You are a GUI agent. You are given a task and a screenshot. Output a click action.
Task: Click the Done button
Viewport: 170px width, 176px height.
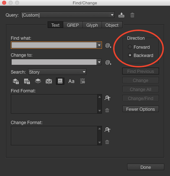(x=146, y=167)
